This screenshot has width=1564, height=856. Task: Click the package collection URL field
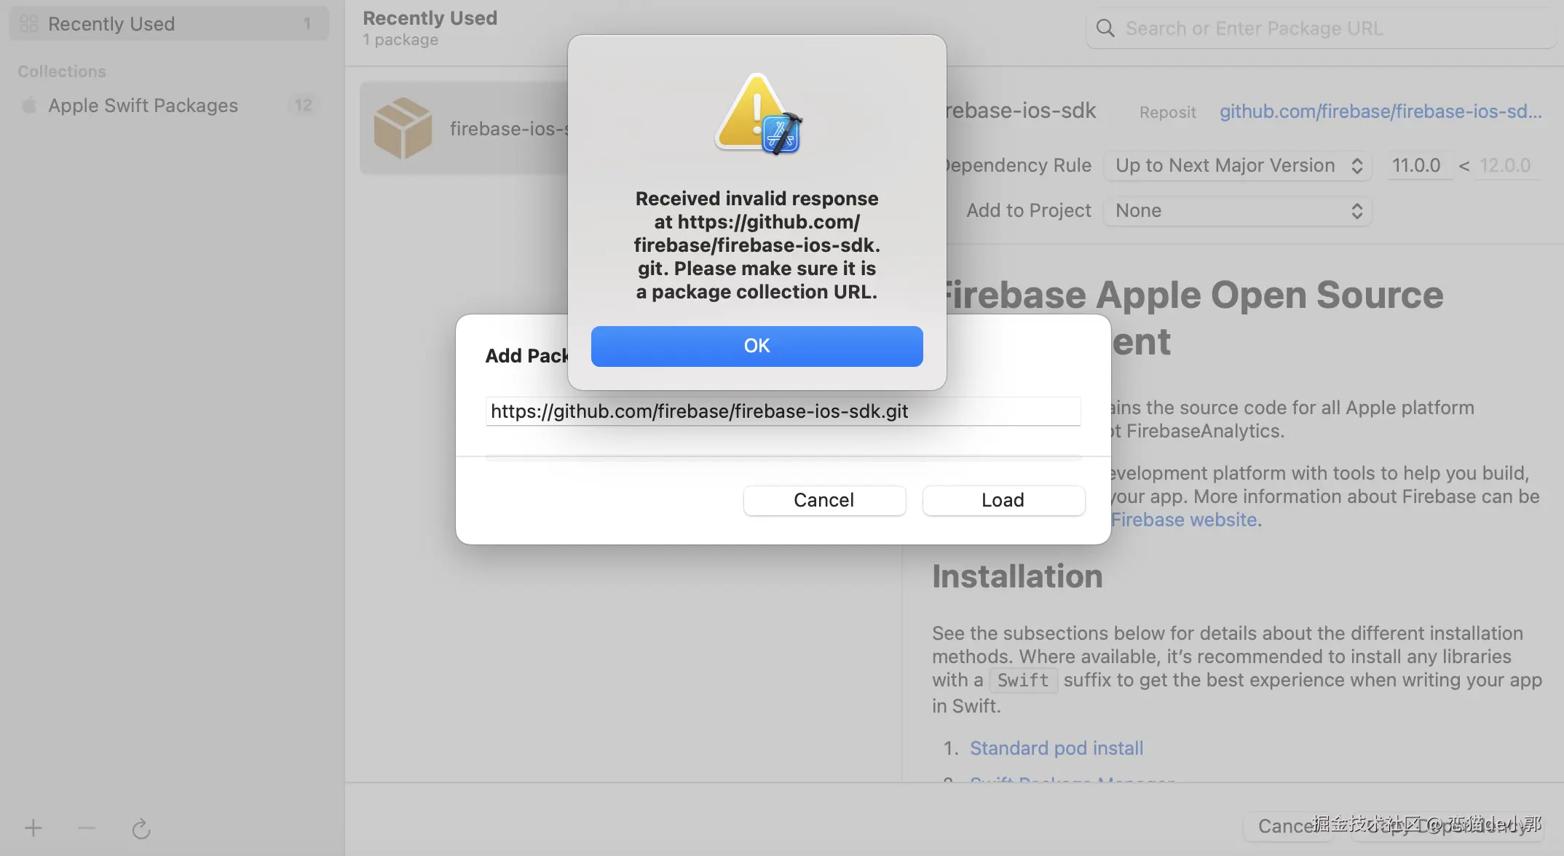[x=783, y=411]
